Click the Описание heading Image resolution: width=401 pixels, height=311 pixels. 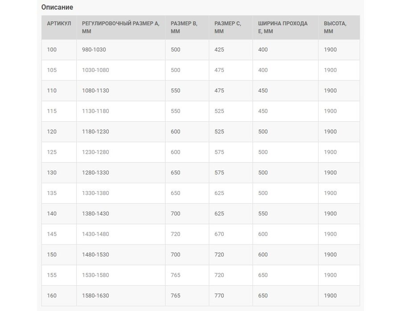pyautogui.click(x=57, y=8)
